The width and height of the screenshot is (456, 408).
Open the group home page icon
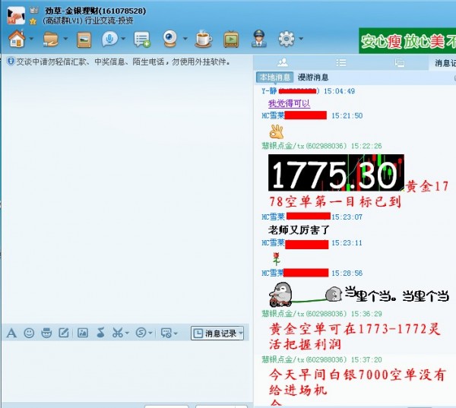coord(17,38)
